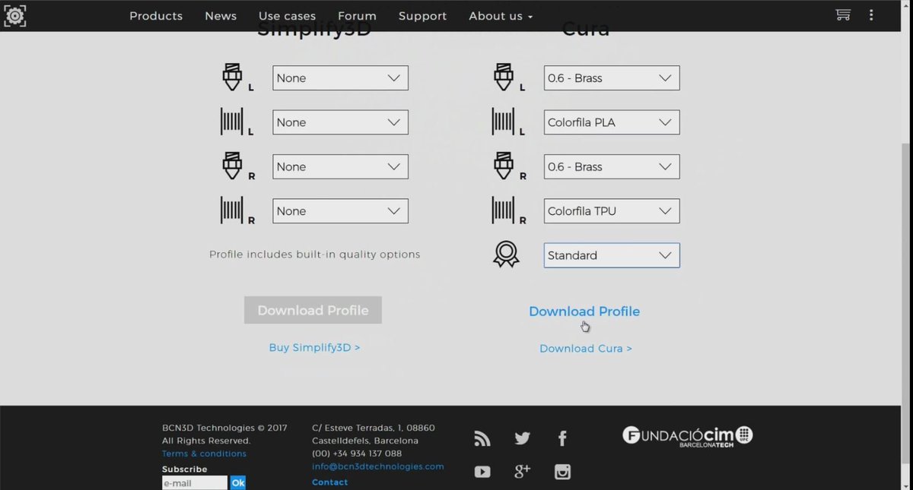Open the Instagram icon
Viewport: 913px width, 490px height.
tap(562, 472)
